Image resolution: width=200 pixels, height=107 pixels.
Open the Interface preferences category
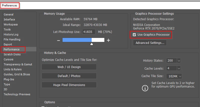pos(9,19)
